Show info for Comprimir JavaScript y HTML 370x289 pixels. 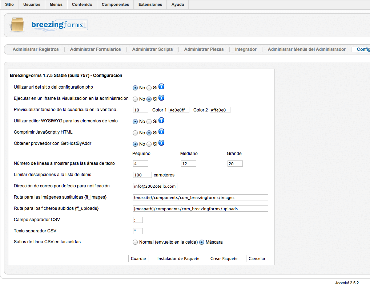pyautogui.click(x=161, y=131)
